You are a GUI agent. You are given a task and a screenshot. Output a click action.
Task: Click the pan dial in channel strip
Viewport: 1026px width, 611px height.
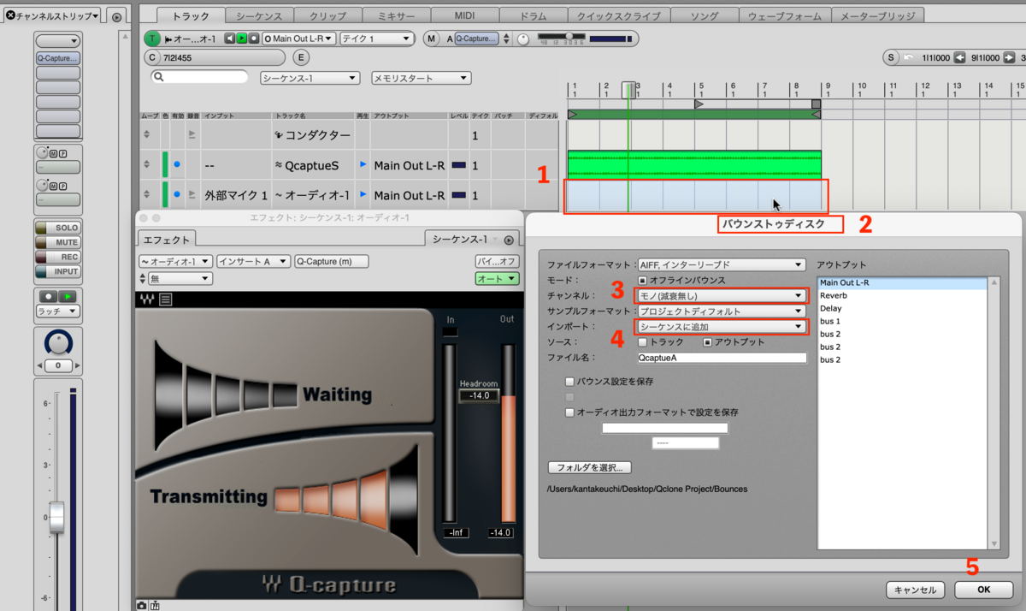58,343
